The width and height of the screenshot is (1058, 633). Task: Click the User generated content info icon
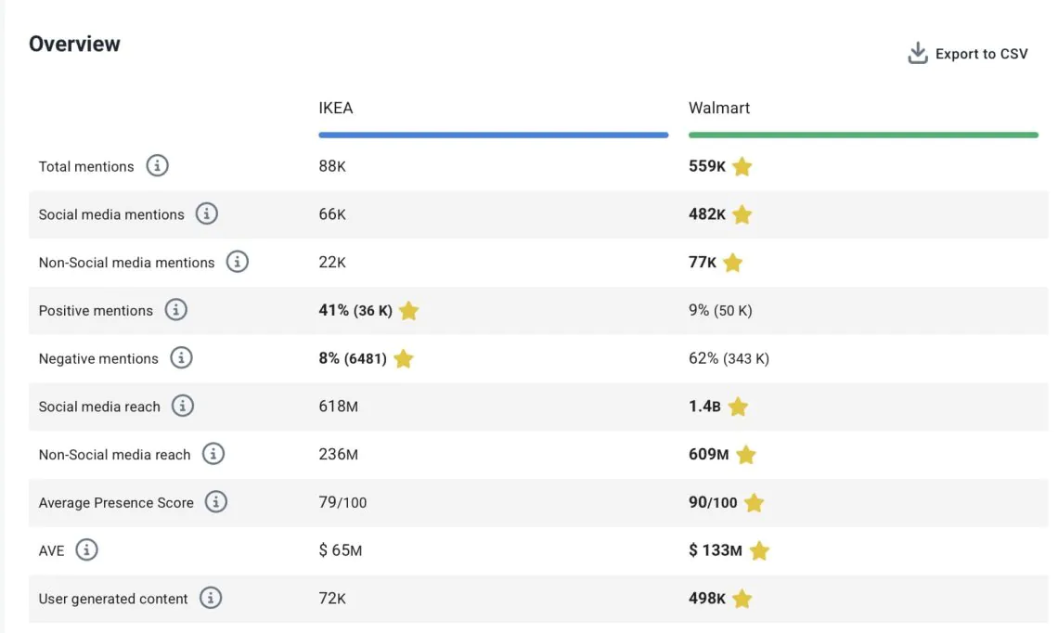click(x=211, y=599)
